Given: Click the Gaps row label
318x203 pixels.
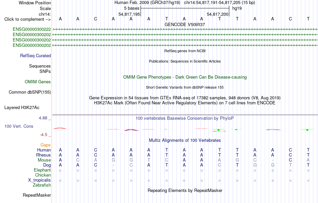Looking at the screenshot, I should (x=46, y=145).
